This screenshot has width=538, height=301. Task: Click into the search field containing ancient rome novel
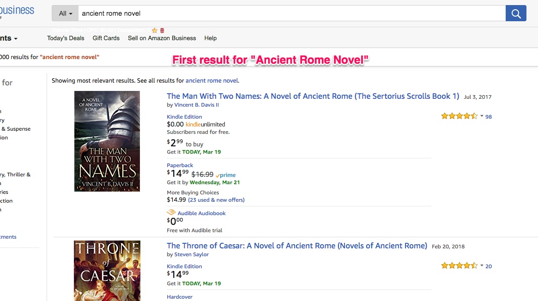(292, 13)
